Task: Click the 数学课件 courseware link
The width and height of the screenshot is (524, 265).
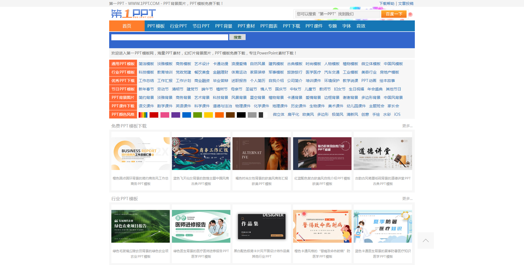Action: (x=165, y=106)
